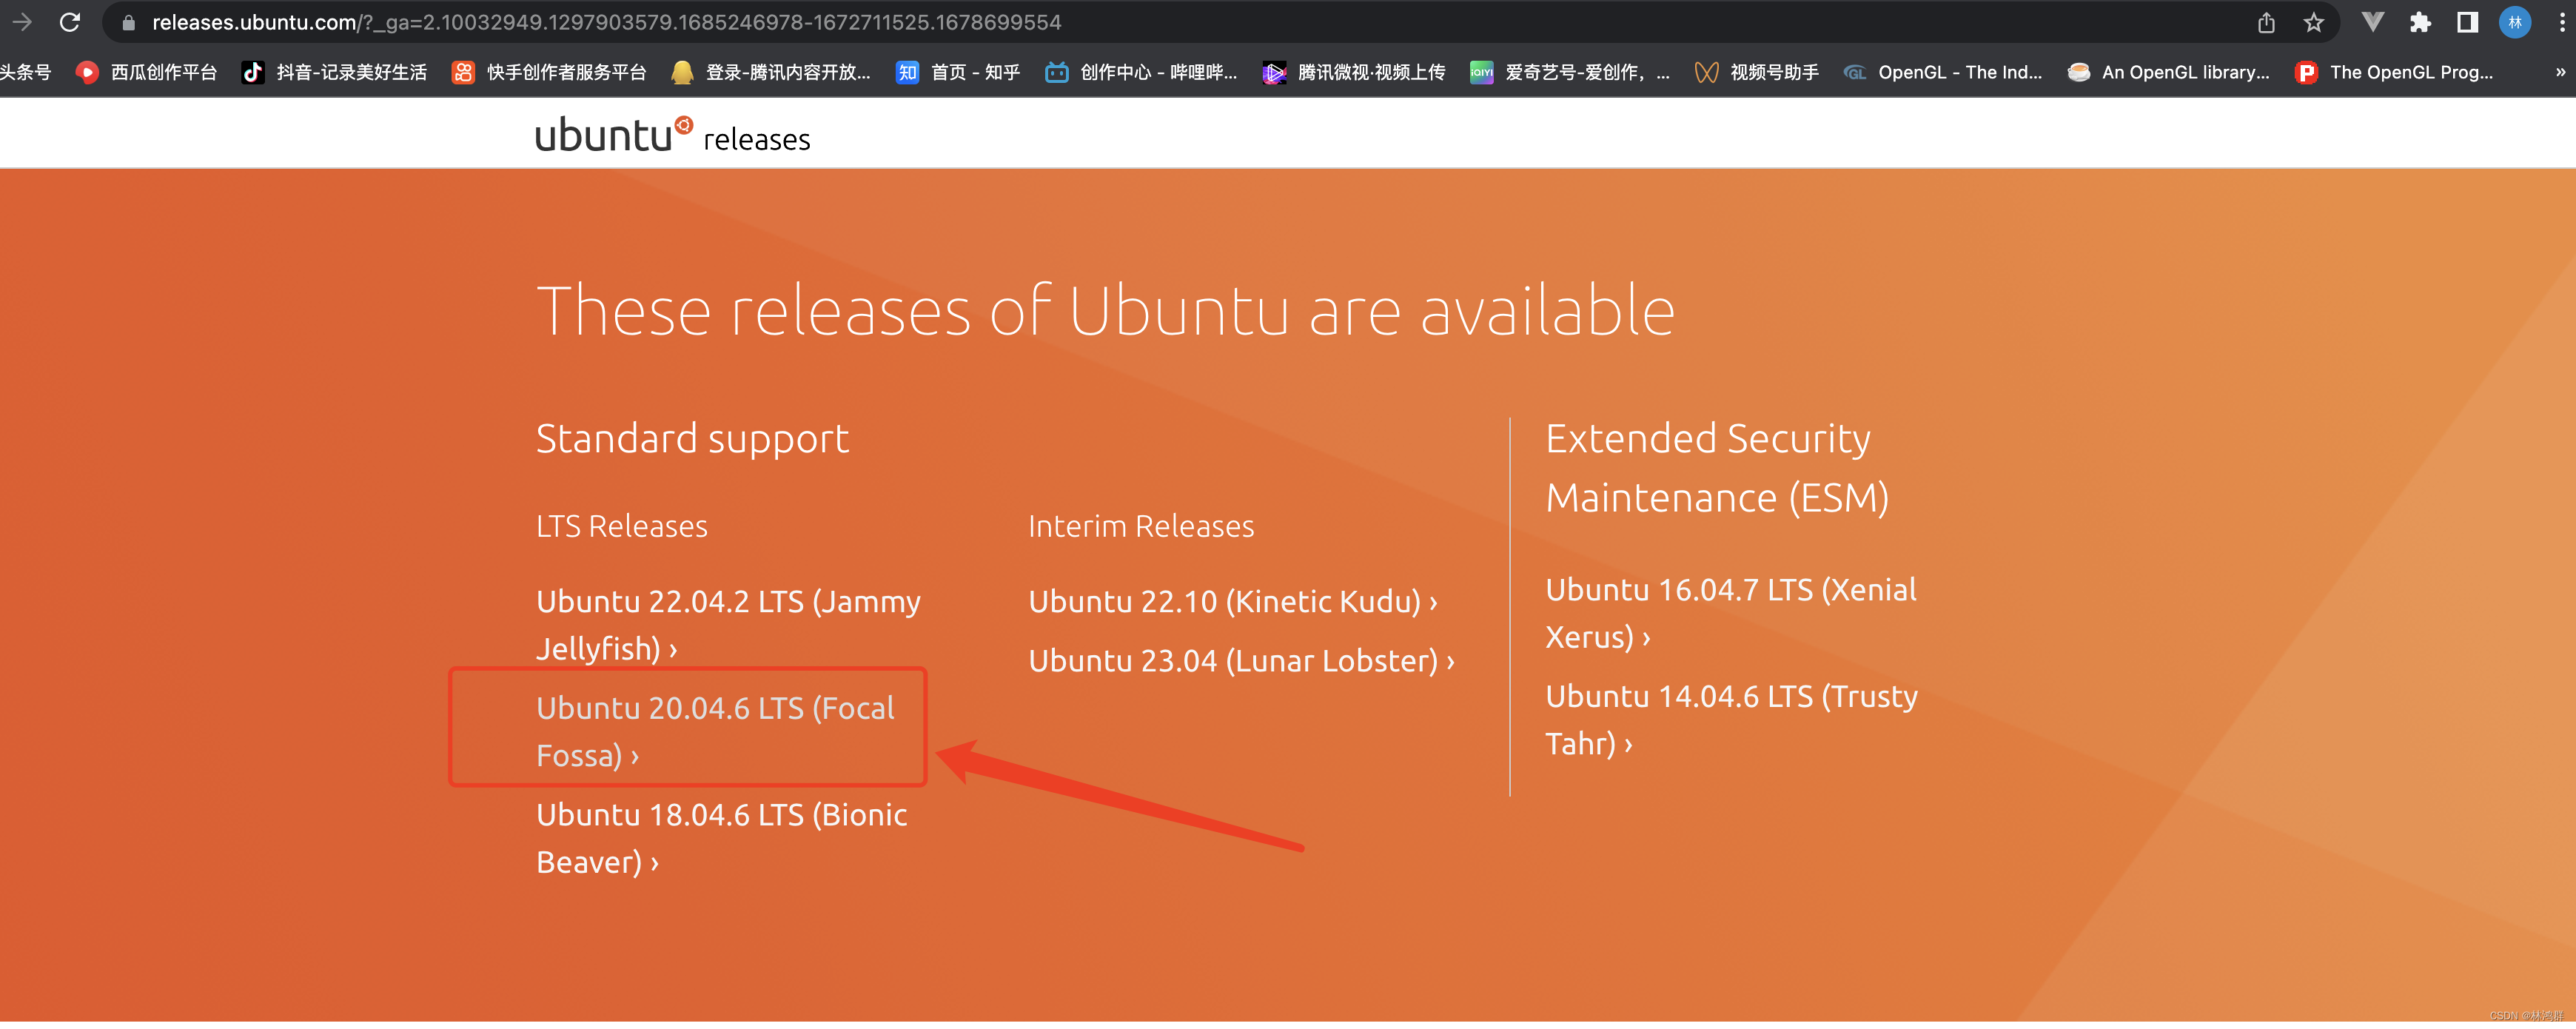This screenshot has height=1029, width=2576.
Task: Open Ubuntu 16.04.7 LTS Xenial Xerus link
Action: 1730,613
